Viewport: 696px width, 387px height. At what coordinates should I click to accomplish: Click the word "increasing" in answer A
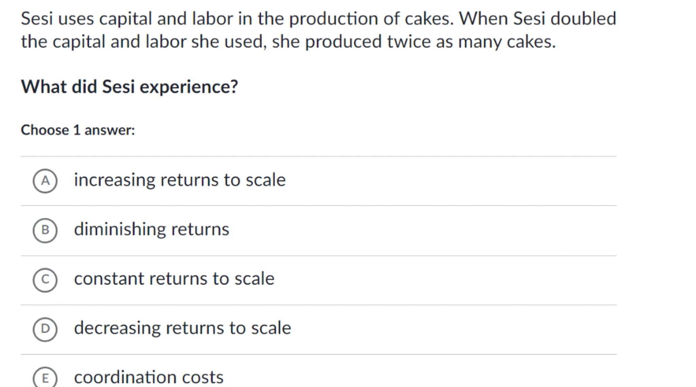tap(114, 180)
